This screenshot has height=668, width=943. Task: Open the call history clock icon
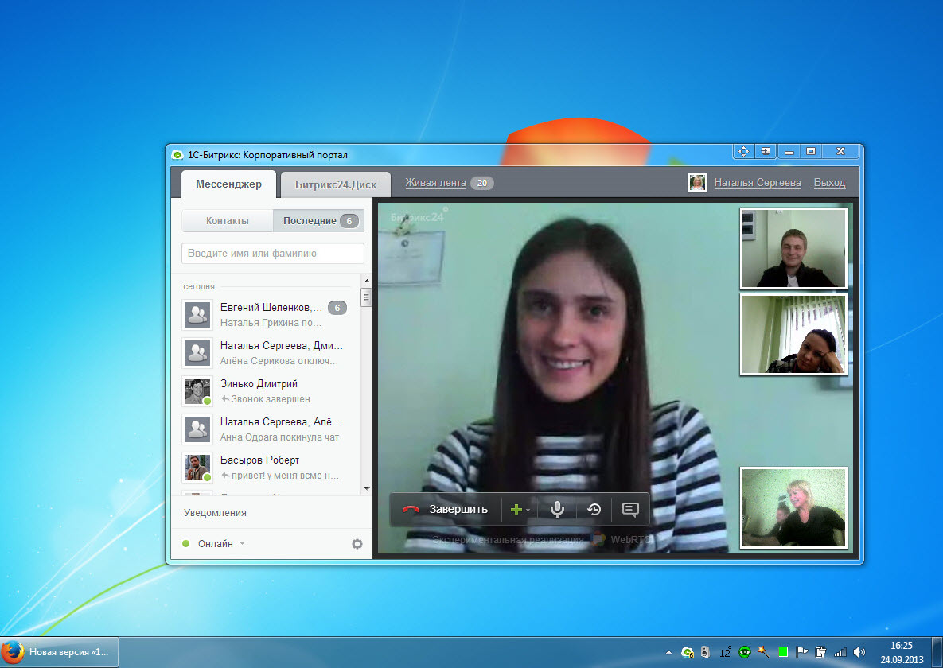click(594, 509)
